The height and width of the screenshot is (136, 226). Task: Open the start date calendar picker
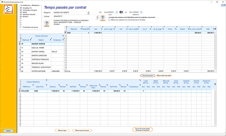click(117, 12)
